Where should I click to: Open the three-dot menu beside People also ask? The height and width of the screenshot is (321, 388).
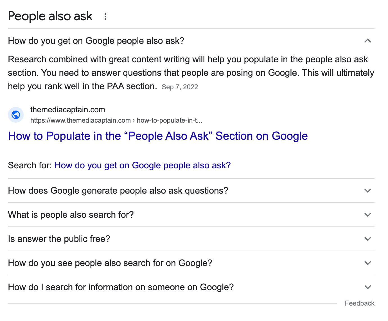point(105,17)
